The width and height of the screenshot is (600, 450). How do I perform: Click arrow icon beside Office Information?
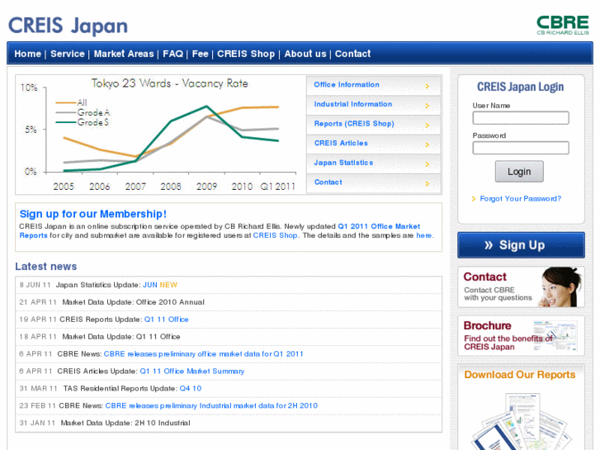(x=428, y=86)
